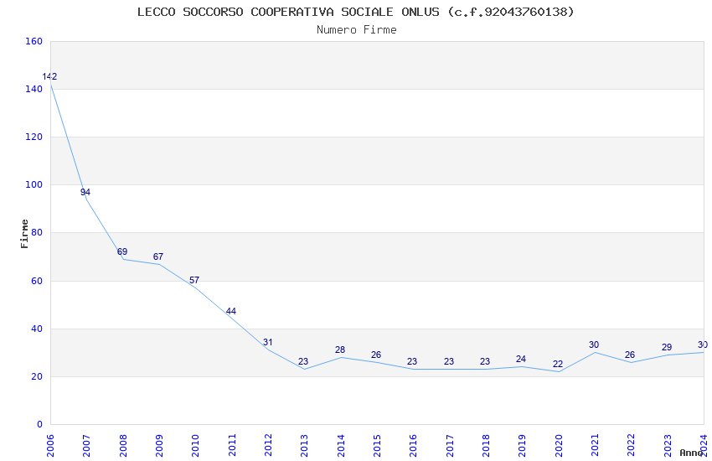Click the 2010 year axis label
The image size is (712, 461).
coord(195,446)
